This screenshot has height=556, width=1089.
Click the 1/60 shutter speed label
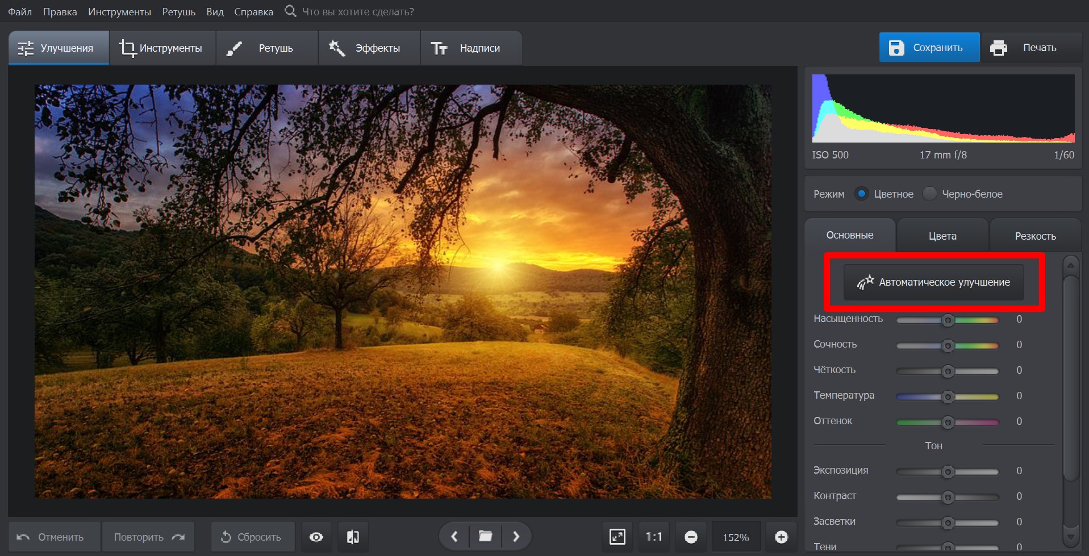click(x=1064, y=155)
